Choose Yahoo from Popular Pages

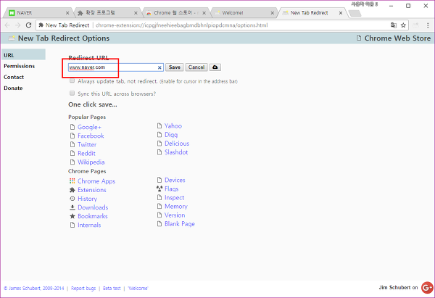point(173,126)
